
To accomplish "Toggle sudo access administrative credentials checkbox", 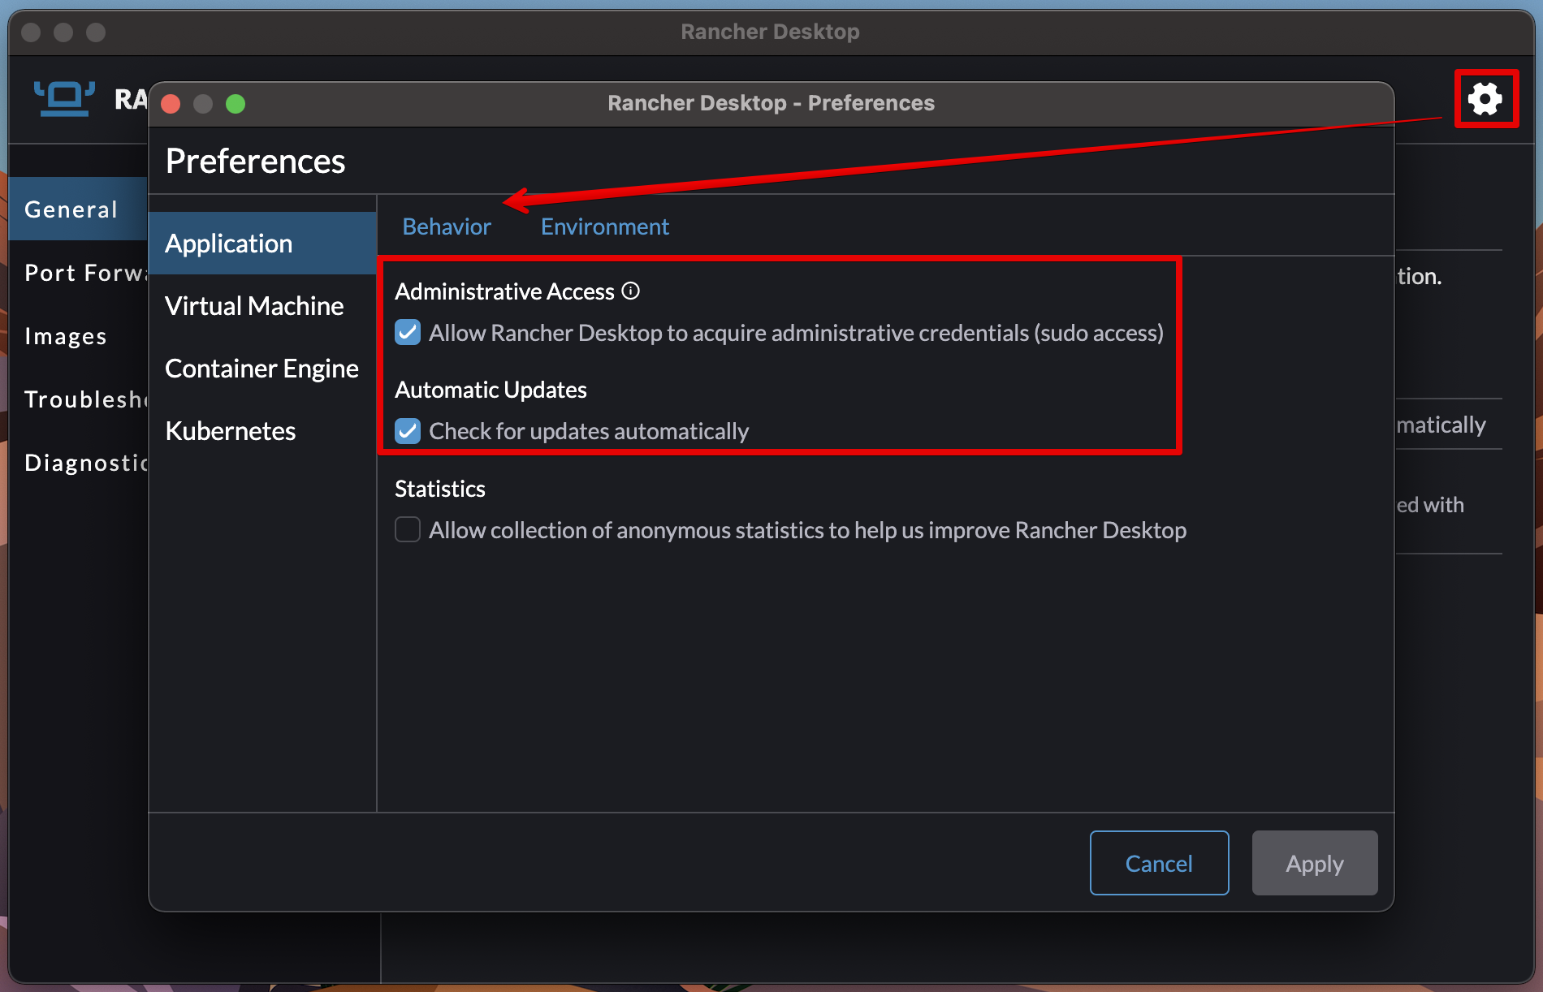I will (x=408, y=333).
